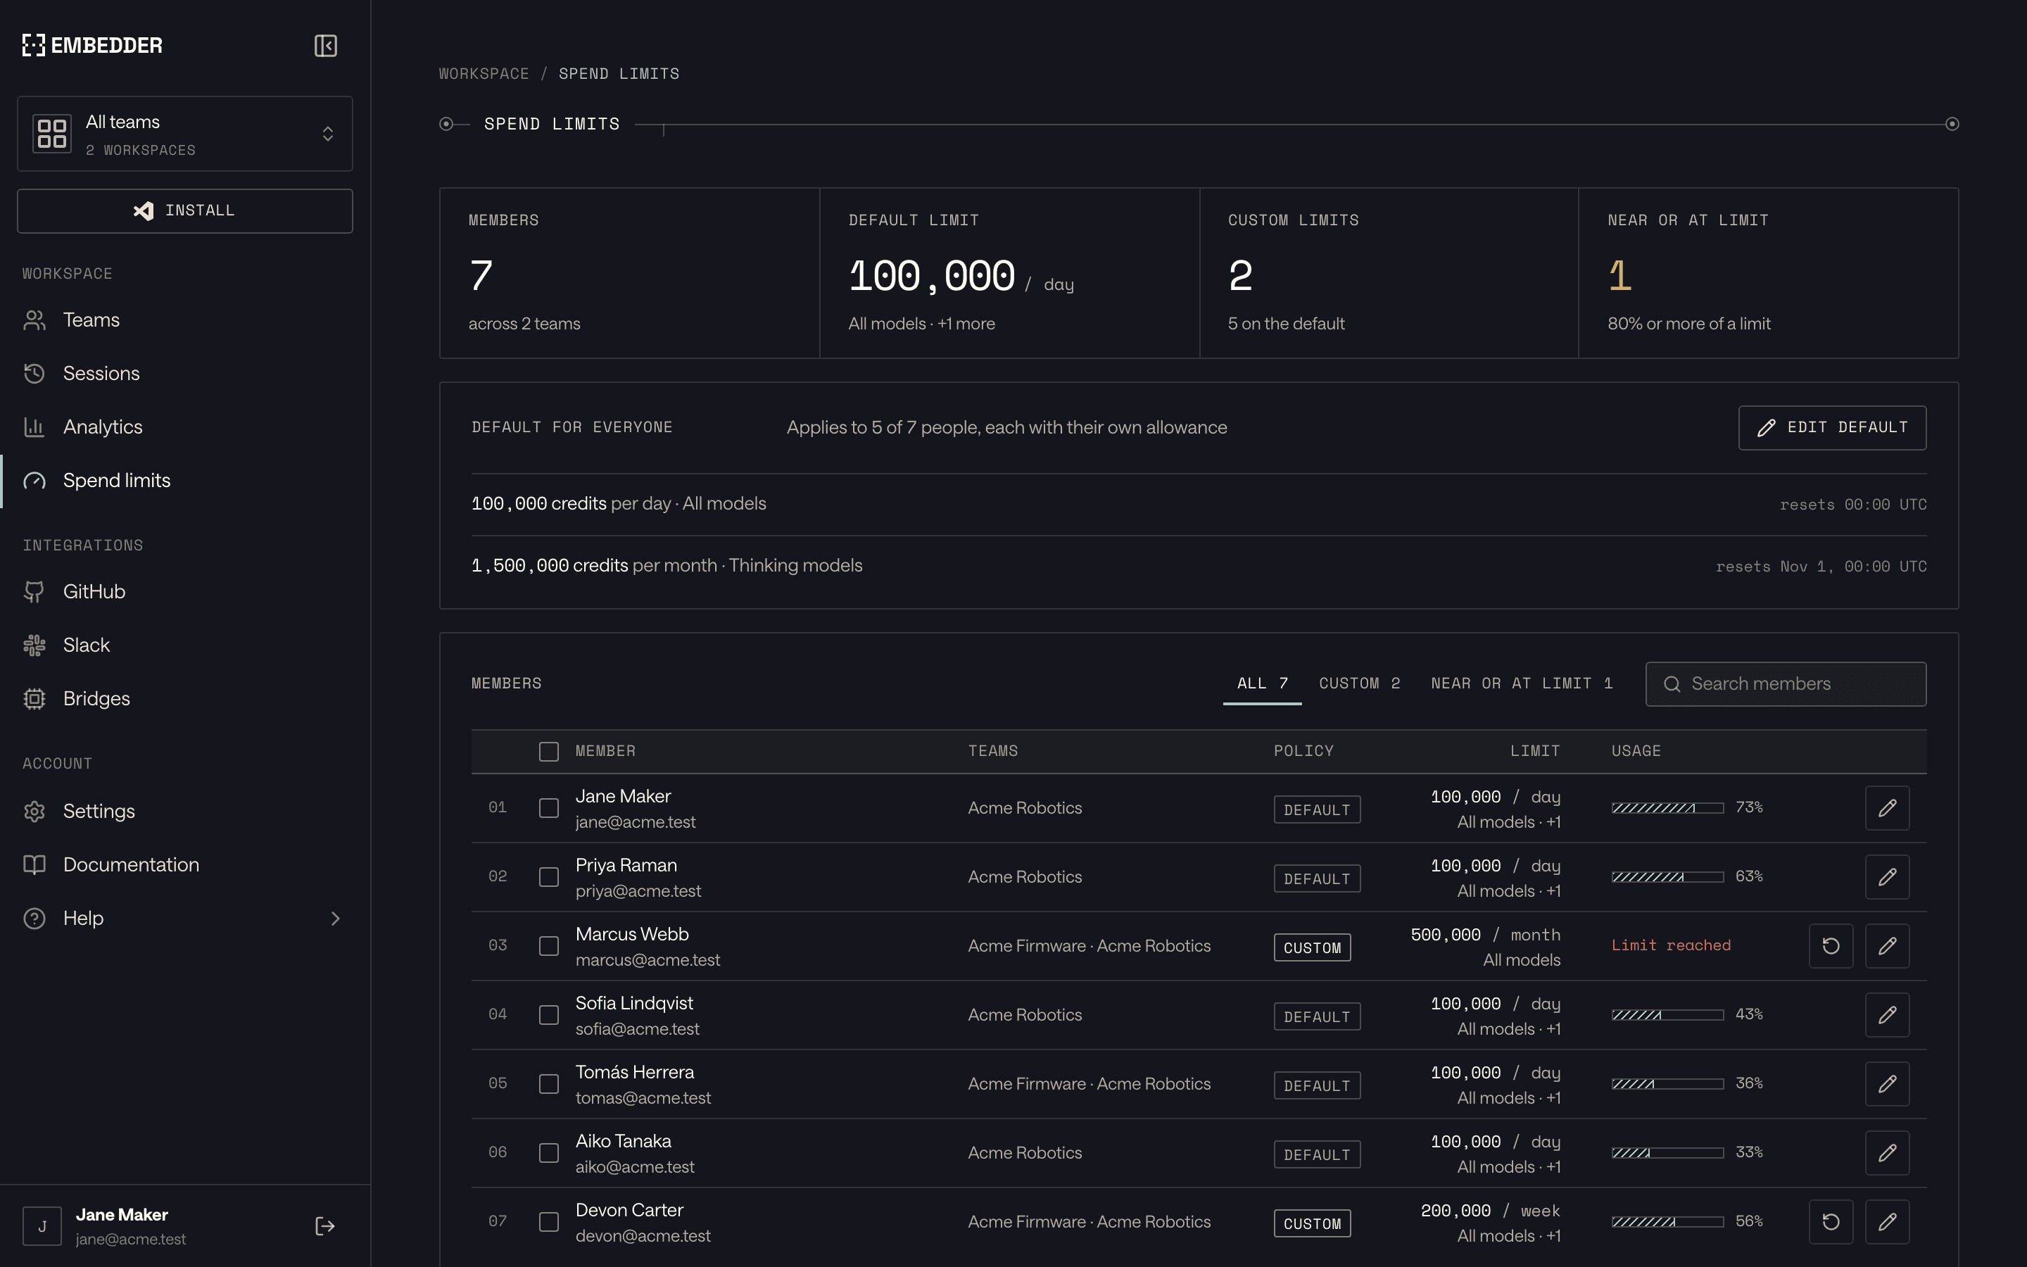The height and width of the screenshot is (1267, 2027).
Task: Check Aiko Tanaka's row checkbox
Action: click(549, 1152)
